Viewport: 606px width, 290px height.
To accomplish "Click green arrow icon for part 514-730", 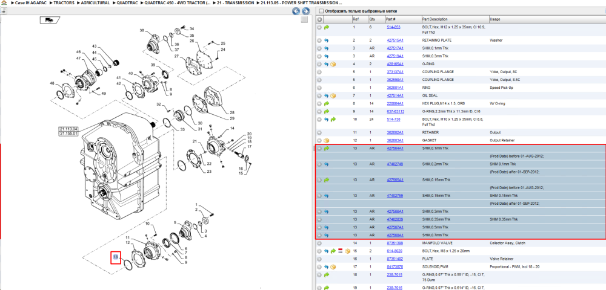I will click(333, 120).
